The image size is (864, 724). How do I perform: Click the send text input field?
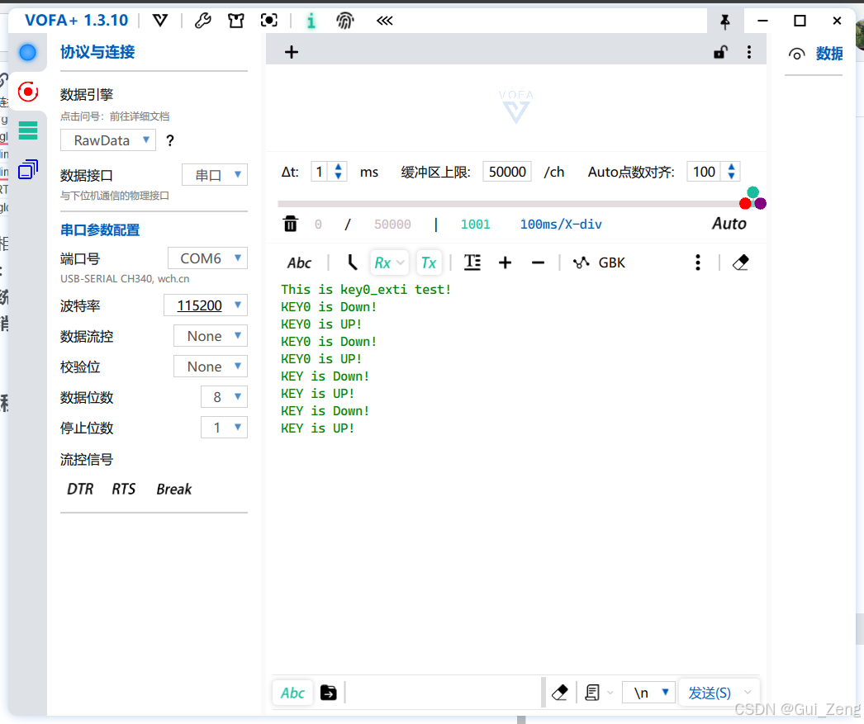tap(444, 693)
